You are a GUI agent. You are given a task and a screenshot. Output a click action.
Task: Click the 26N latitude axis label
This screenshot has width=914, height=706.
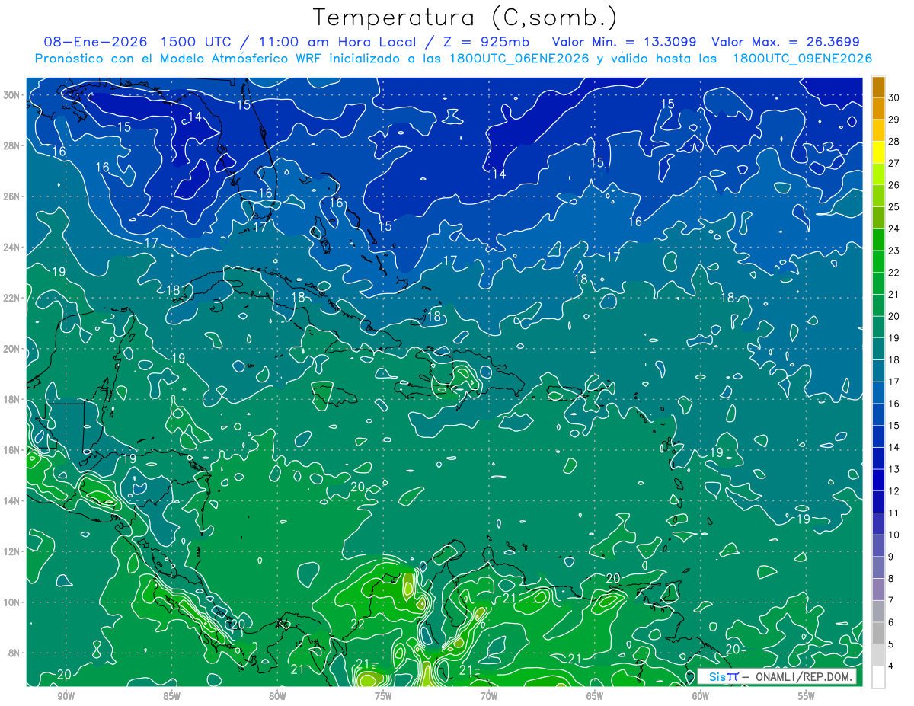pos(13,196)
